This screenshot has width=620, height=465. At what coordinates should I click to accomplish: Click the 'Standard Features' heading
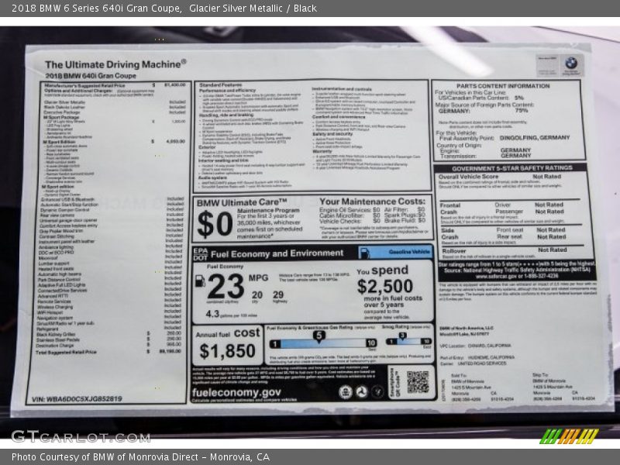click(x=221, y=84)
